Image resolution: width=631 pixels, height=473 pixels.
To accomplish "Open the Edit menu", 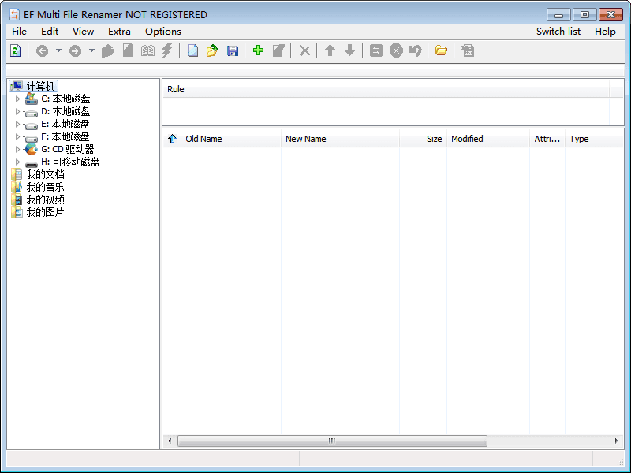I will tap(50, 32).
